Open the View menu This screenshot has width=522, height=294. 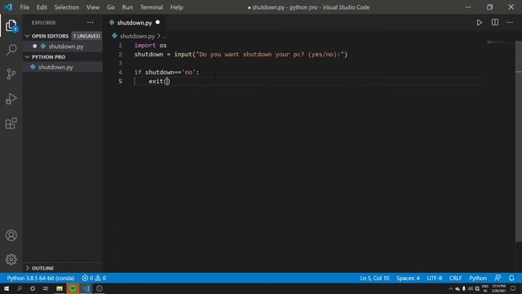tap(93, 7)
